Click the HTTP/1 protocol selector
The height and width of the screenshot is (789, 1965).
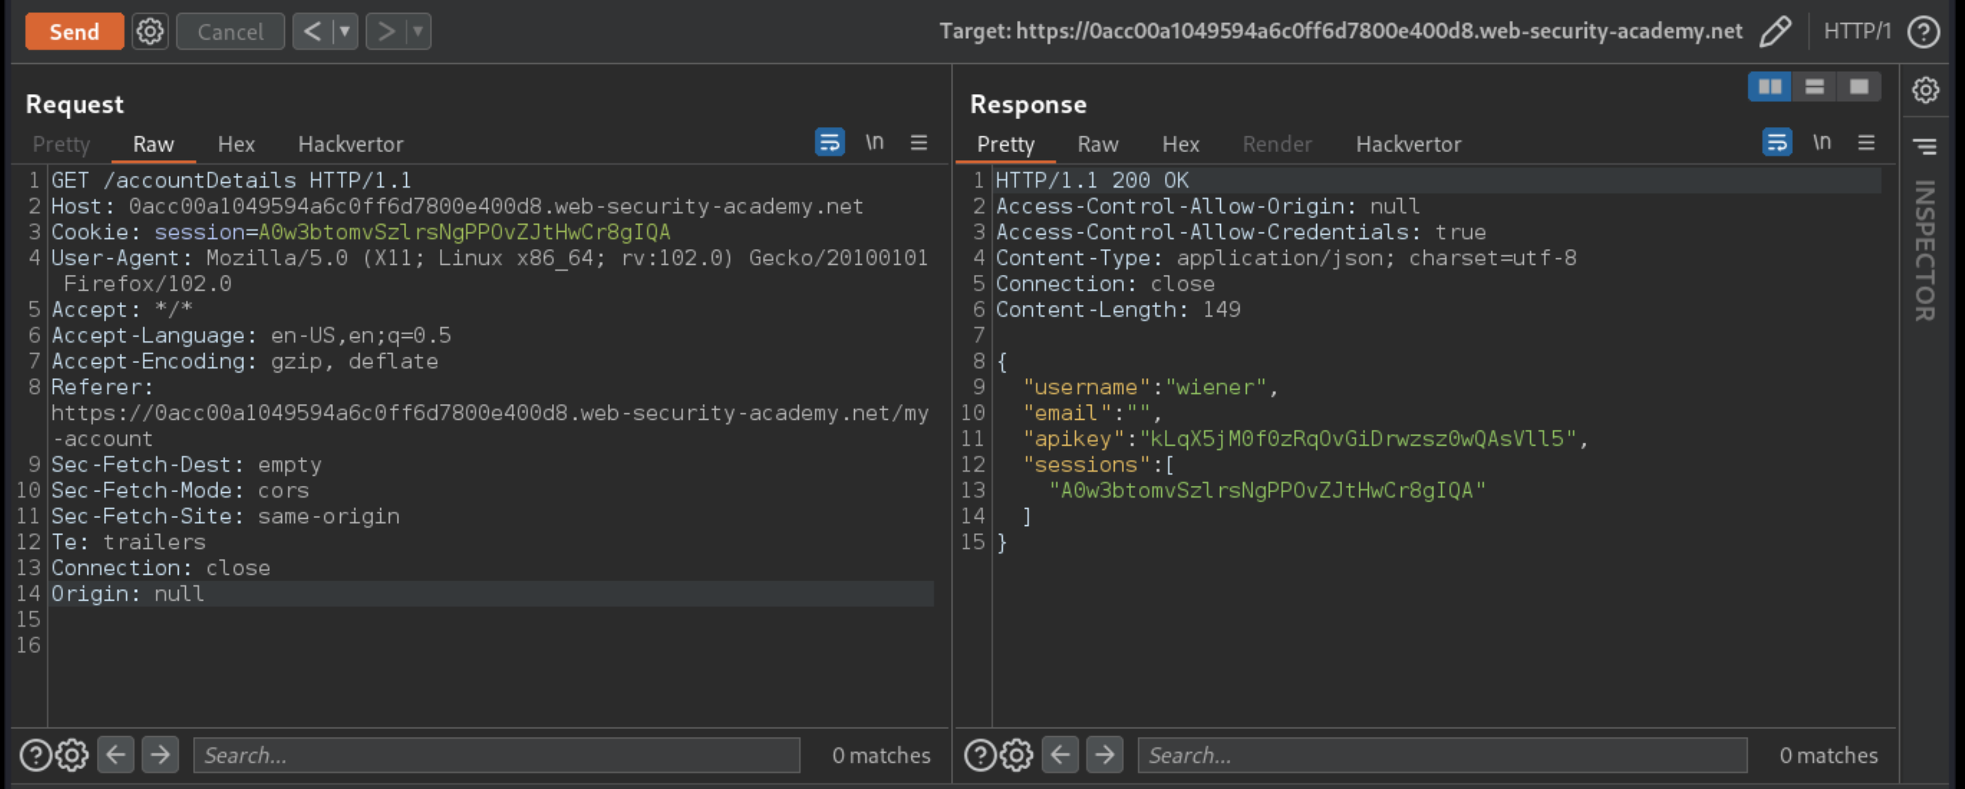[x=1857, y=31]
